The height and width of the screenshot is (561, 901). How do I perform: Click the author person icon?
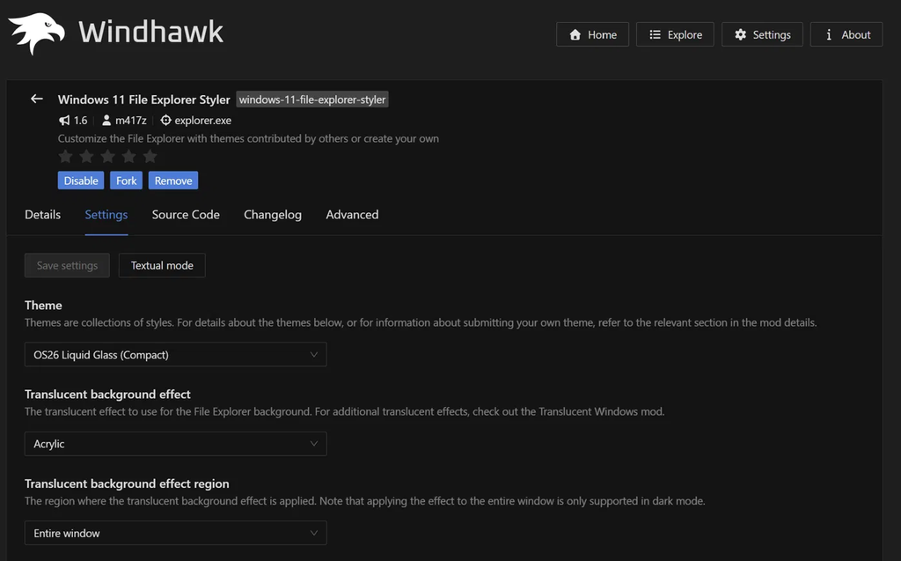tap(106, 121)
